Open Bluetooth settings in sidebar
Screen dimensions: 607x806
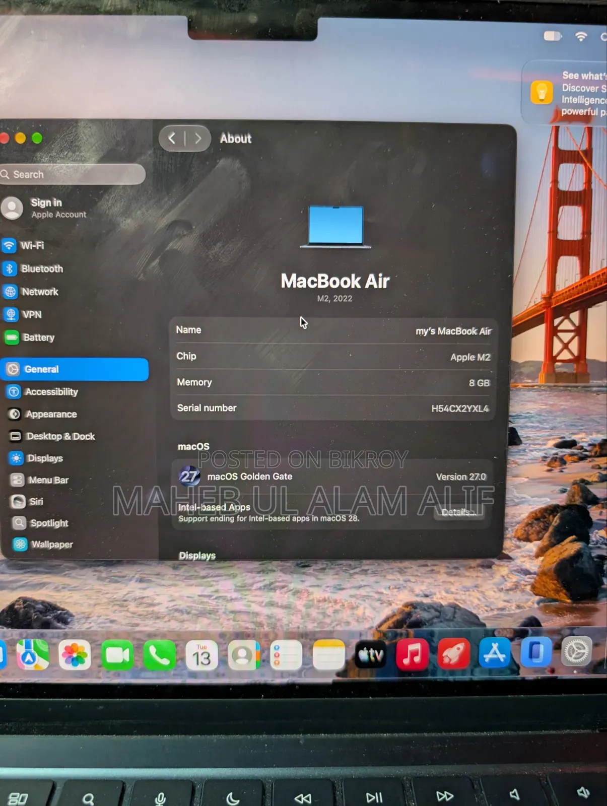(x=75, y=268)
